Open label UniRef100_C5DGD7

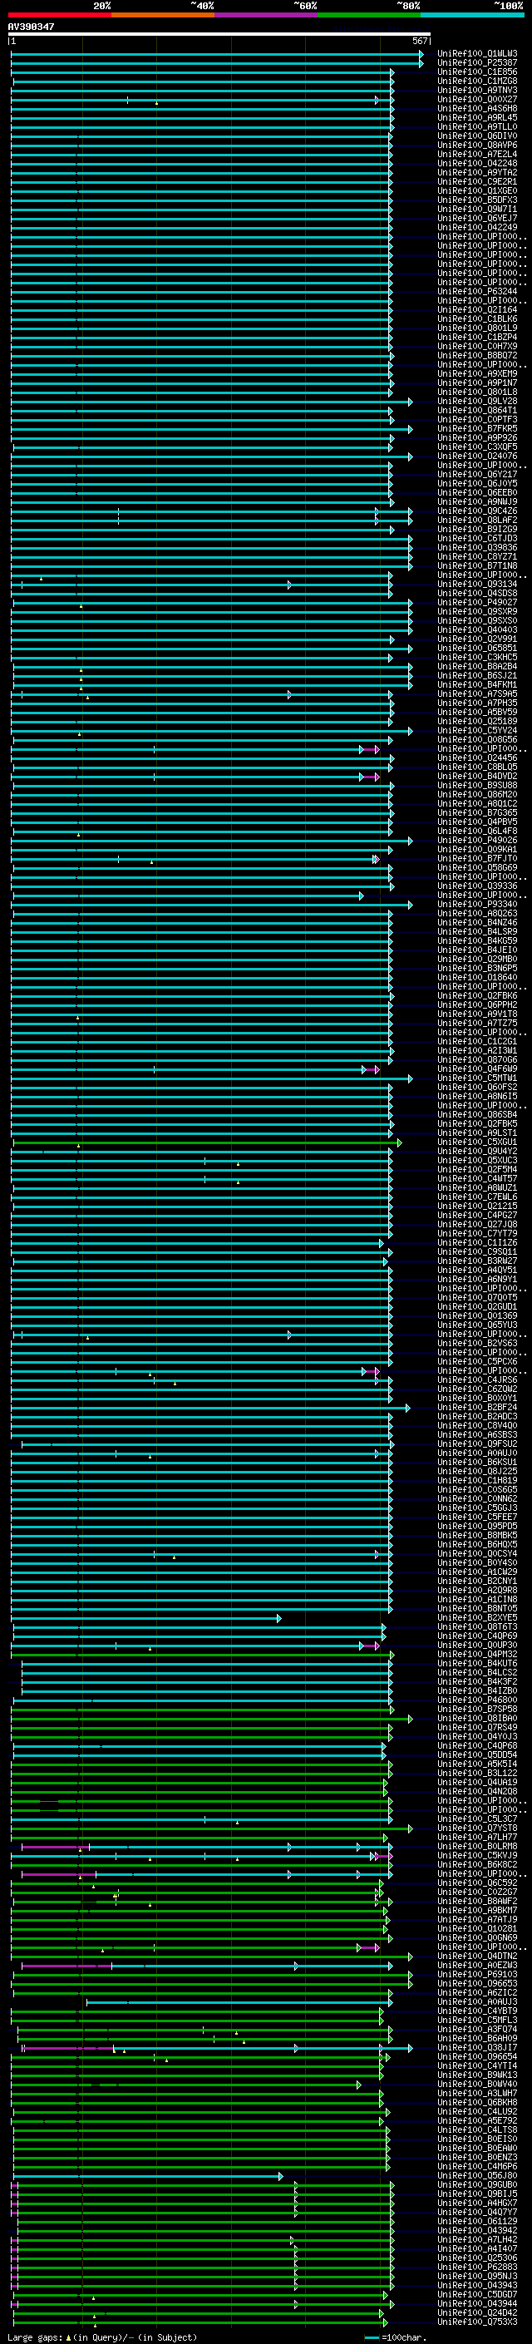click(476, 2294)
